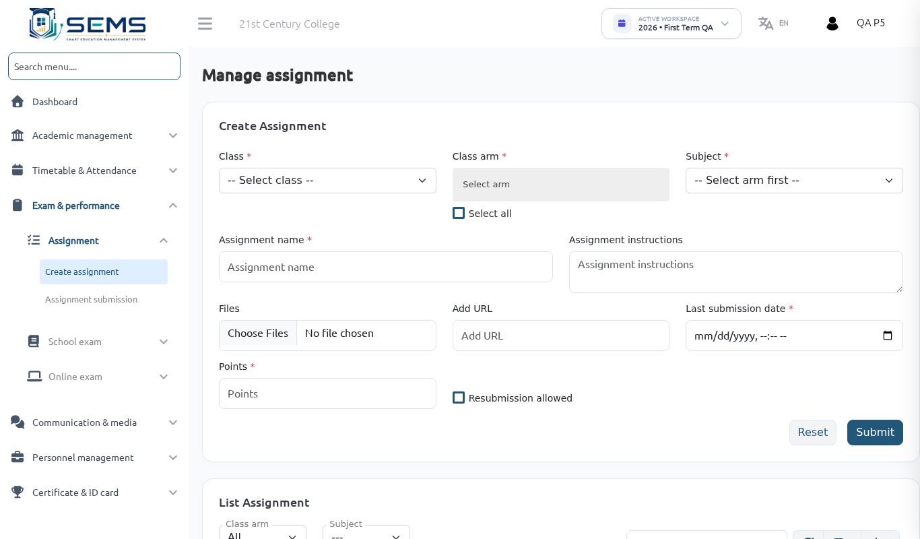This screenshot has height=539, width=920.
Task: Click the Academic management building icon
Action: click(18, 135)
